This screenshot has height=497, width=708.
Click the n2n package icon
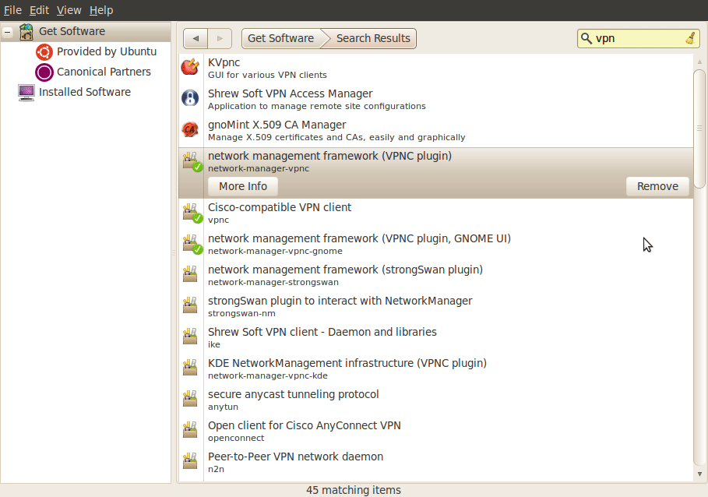point(190,461)
